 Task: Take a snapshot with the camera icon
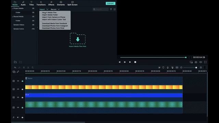coord(196,62)
